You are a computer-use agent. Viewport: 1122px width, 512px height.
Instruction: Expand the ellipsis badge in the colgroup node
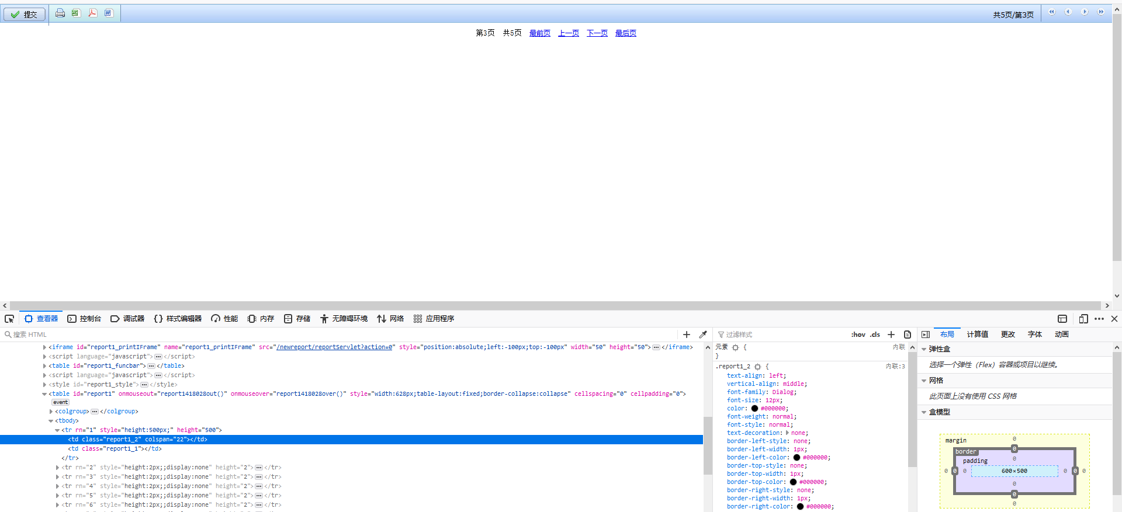95,412
